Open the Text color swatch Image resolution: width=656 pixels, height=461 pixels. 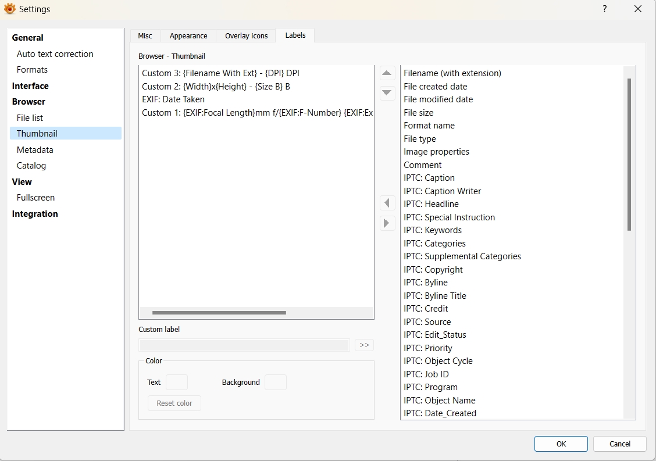[x=177, y=382]
